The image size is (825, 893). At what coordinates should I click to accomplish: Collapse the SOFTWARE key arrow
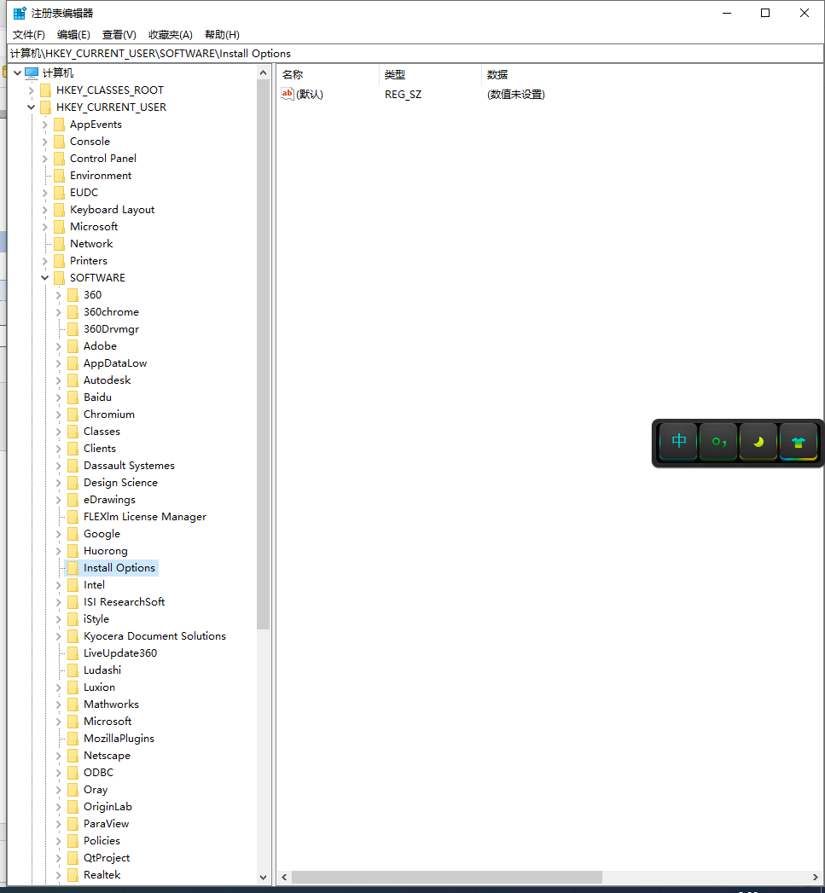[45, 278]
